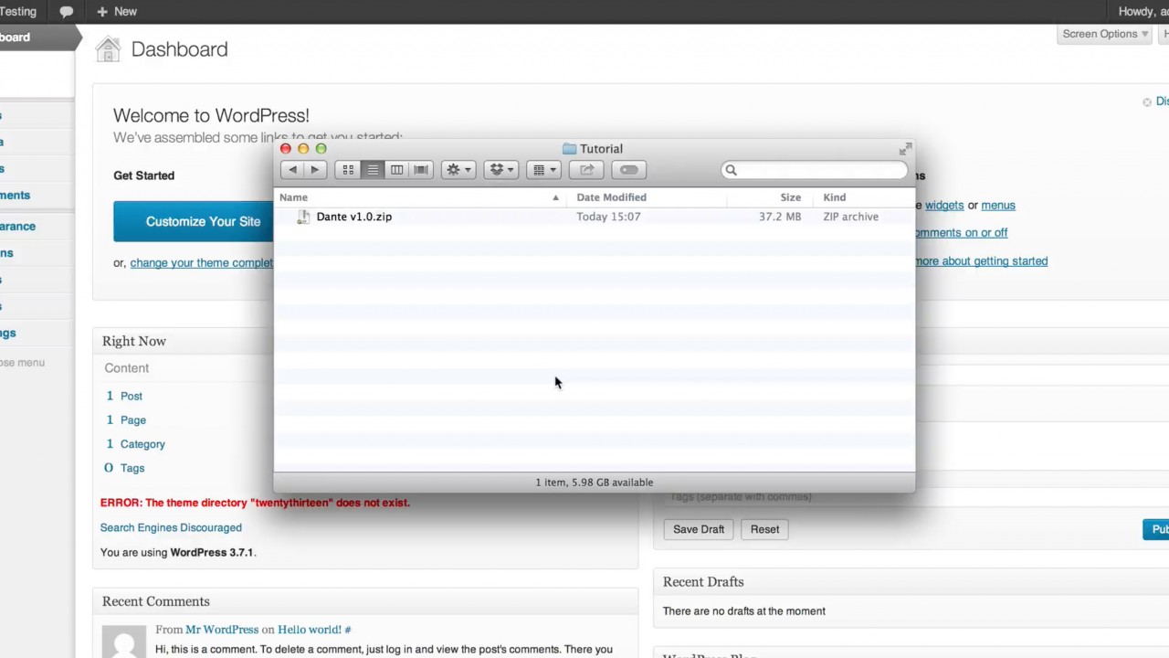Click Right Now widget header
Viewport: 1169px width, 658px height.
(x=365, y=342)
